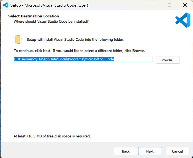Image resolution: width=193 pixels, height=158 pixels.
Task: Click the VS Code icon in title bar
Action: pyautogui.click(x=6, y=5)
